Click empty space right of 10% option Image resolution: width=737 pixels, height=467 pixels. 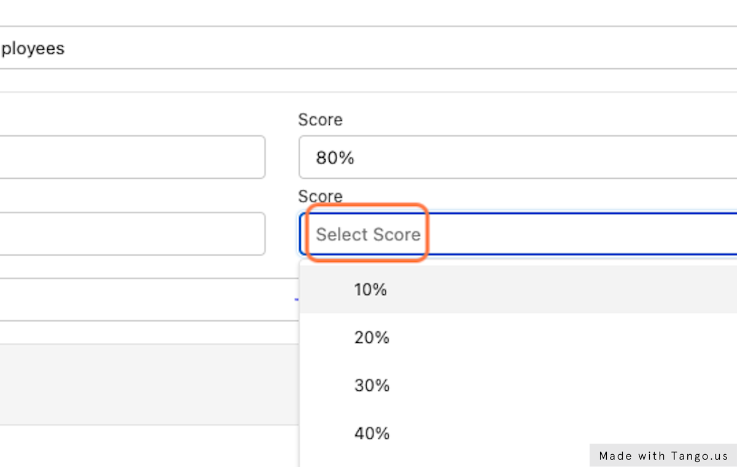553,289
